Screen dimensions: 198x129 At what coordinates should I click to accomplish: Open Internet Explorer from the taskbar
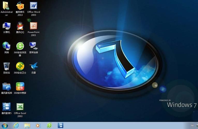pyautogui.click(x=16, y=126)
